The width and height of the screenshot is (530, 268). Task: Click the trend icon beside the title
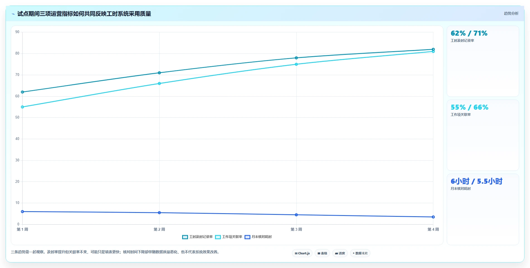(13, 14)
